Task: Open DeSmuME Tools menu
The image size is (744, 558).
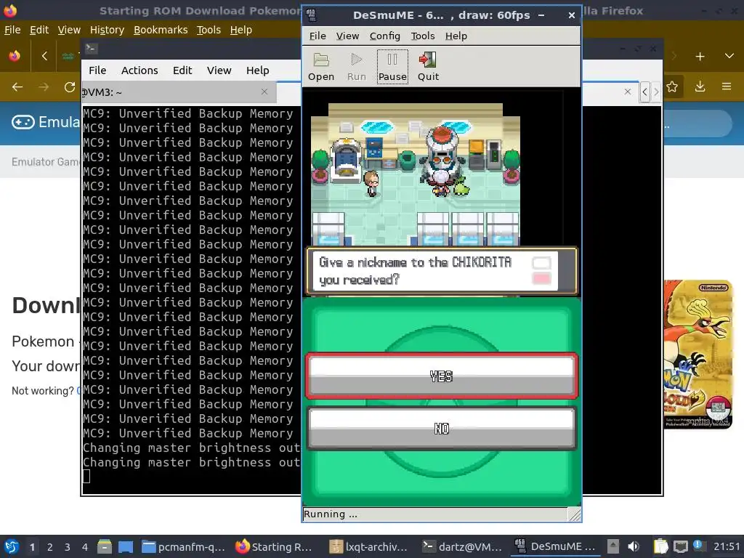Action: [x=422, y=36]
